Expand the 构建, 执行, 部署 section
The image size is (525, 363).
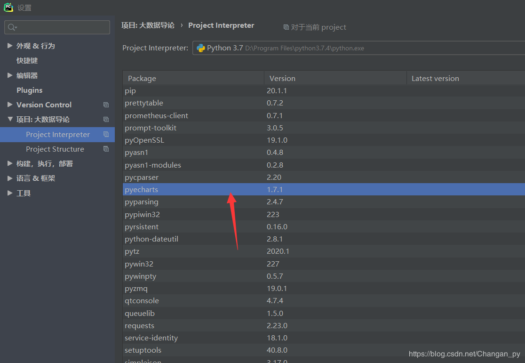coord(10,163)
